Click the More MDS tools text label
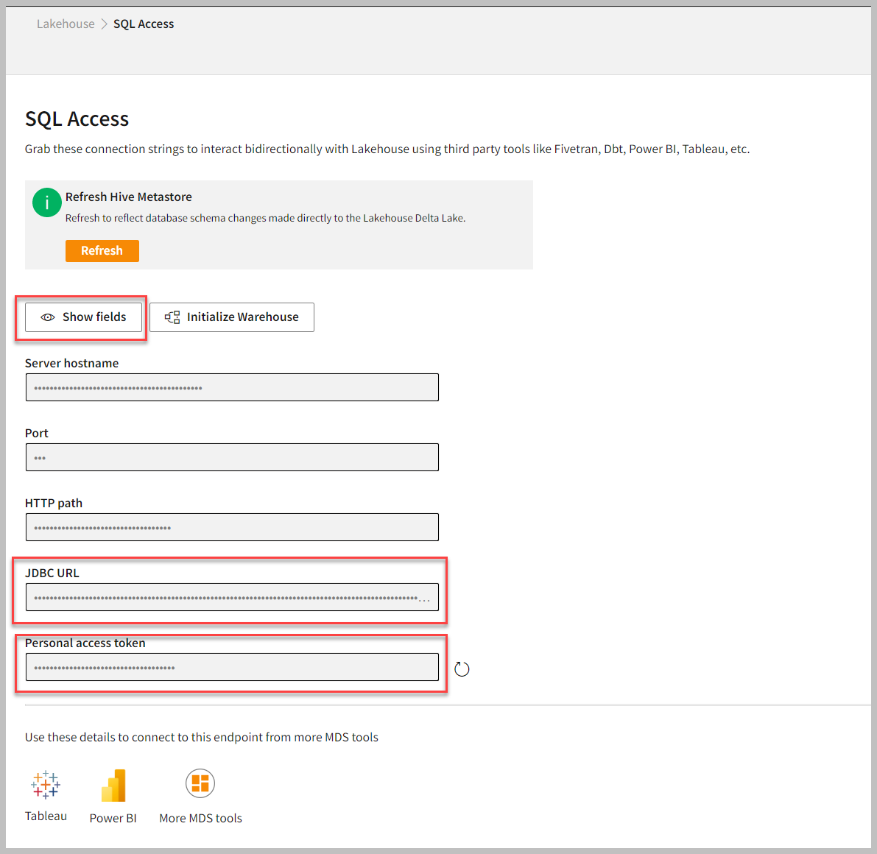Screen dimensions: 877x854 [200, 818]
